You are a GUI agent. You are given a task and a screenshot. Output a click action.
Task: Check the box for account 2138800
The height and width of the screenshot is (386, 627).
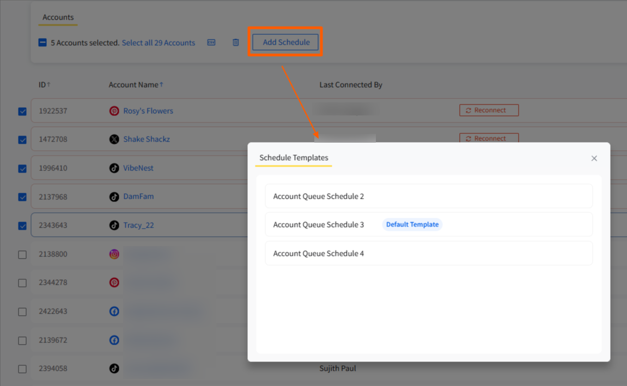pyautogui.click(x=22, y=255)
